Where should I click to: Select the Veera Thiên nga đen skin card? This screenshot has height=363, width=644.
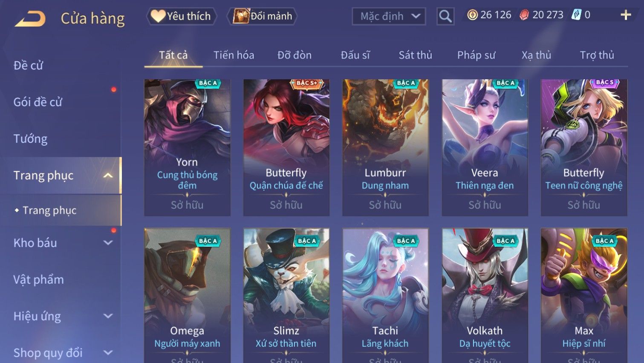point(485,147)
